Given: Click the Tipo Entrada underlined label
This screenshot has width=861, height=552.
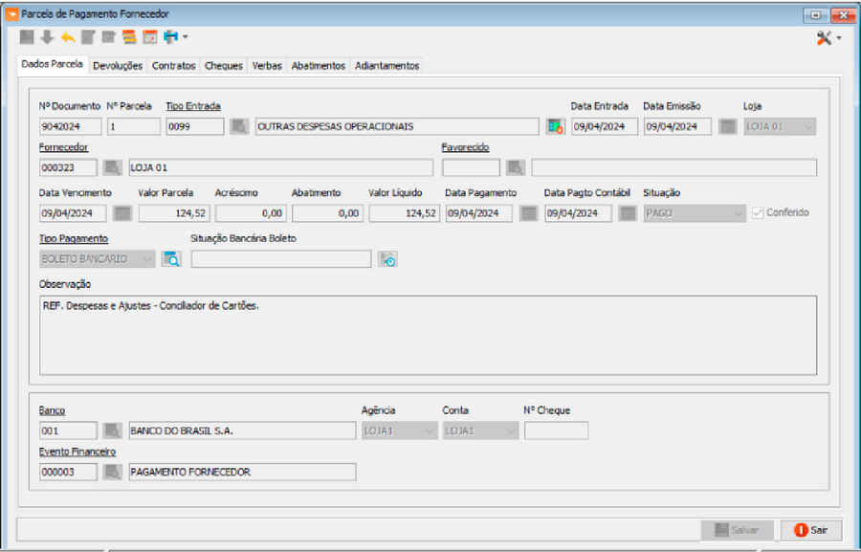Looking at the screenshot, I should tap(193, 106).
